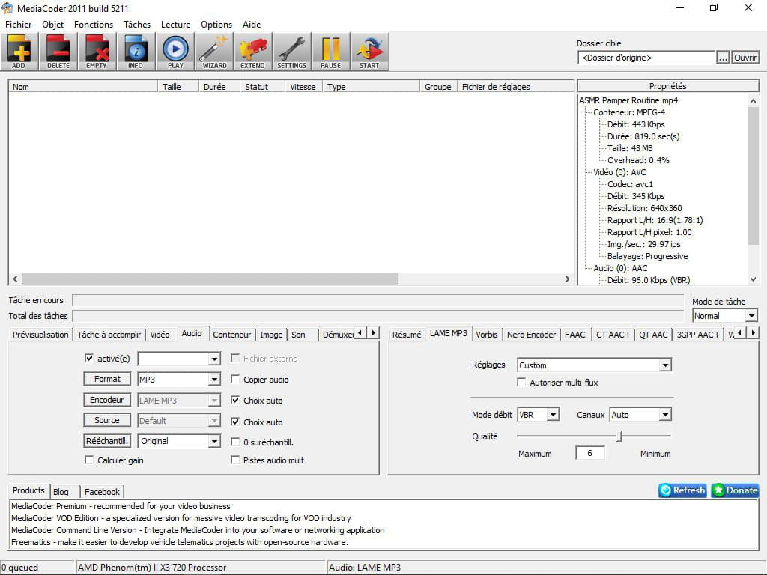Click the Dossier cible input field
This screenshot has width=767, height=575.
pyautogui.click(x=646, y=58)
